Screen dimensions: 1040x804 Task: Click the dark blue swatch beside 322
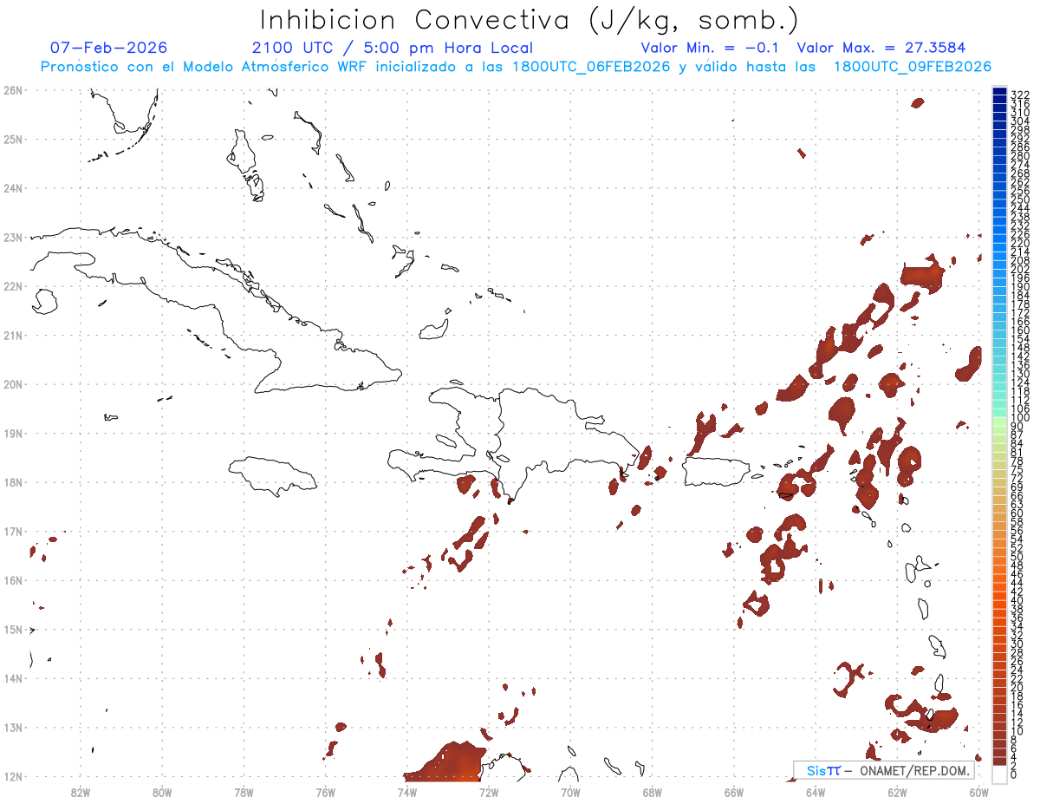999,93
